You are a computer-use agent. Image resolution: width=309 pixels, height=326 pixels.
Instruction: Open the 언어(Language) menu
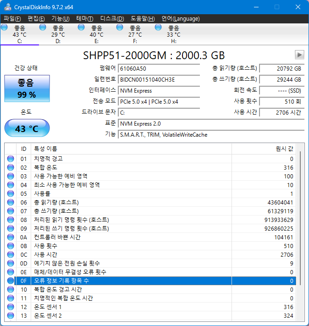point(181,19)
